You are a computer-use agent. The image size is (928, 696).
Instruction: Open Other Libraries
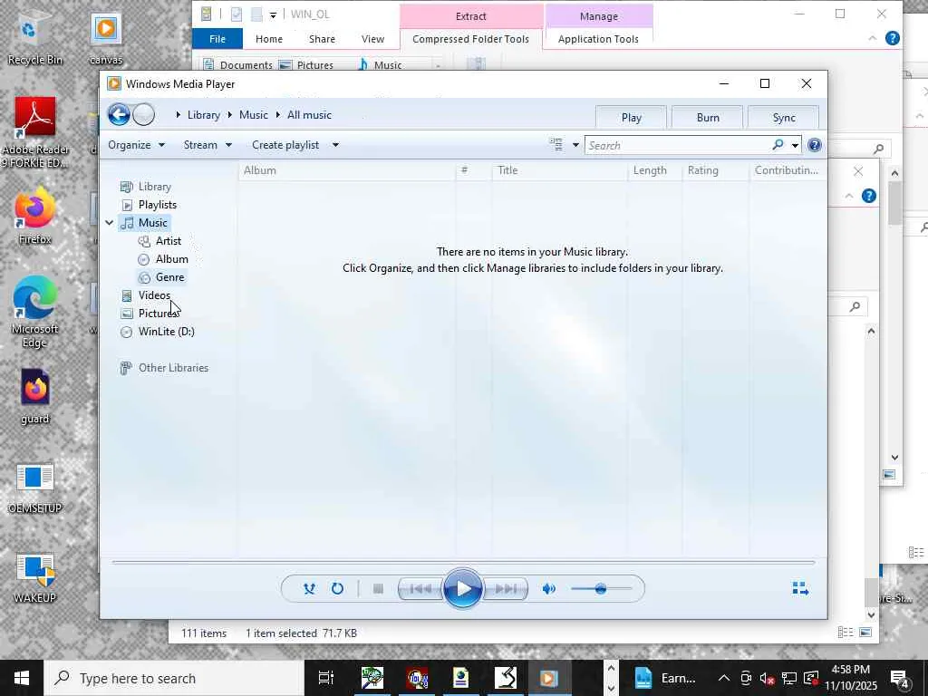click(173, 368)
